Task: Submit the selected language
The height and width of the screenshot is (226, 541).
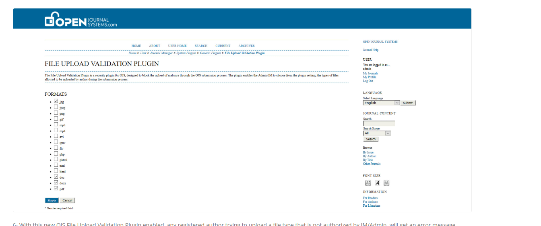Action: coord(408,103)
